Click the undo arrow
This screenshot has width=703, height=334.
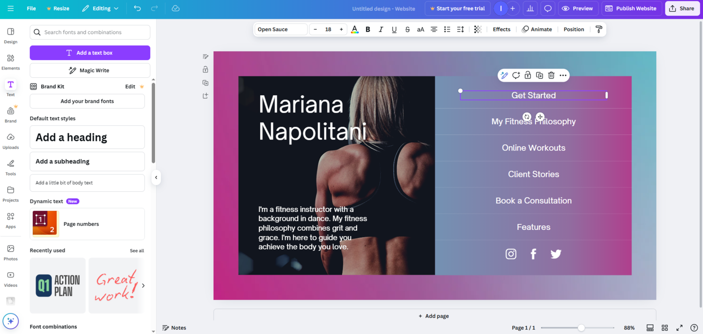[137, 8]
